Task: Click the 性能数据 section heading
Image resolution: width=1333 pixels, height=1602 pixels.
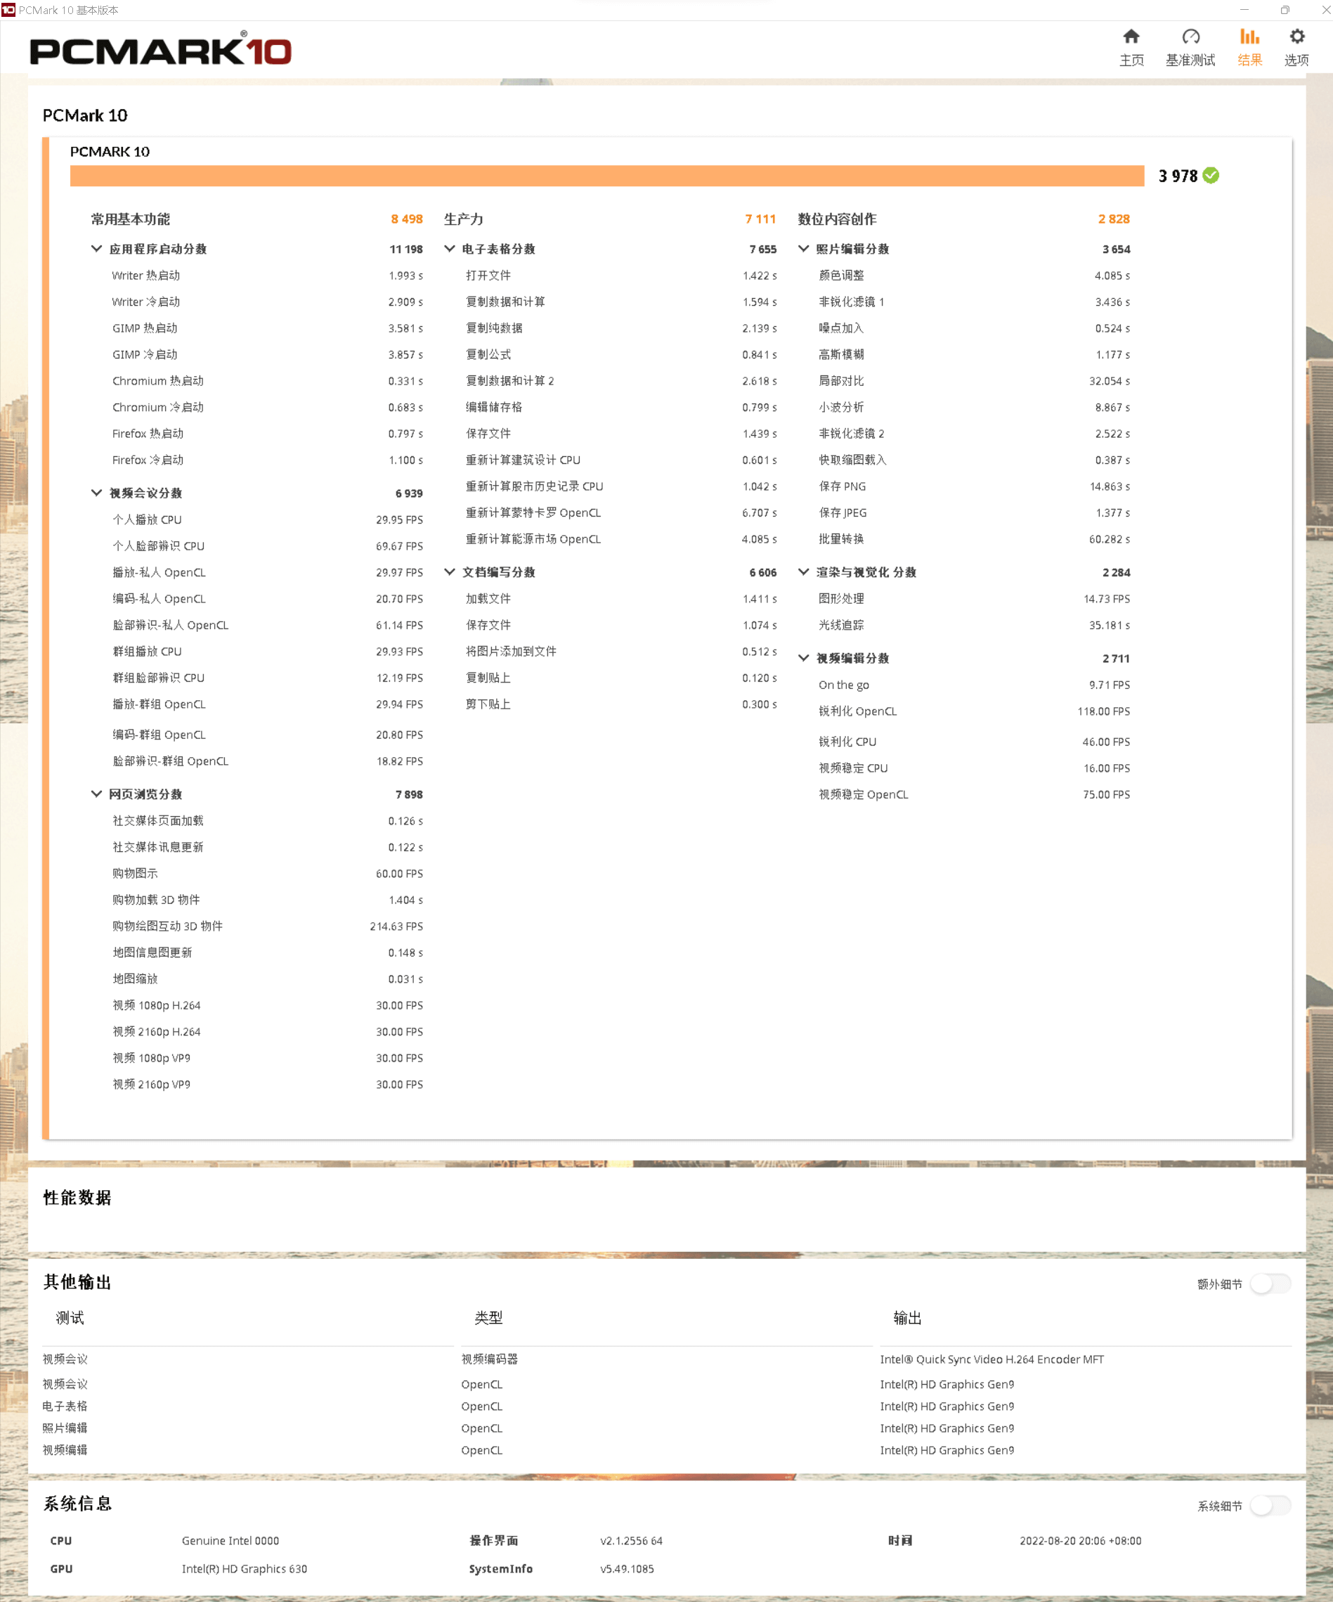Action: coord(77,1198)
